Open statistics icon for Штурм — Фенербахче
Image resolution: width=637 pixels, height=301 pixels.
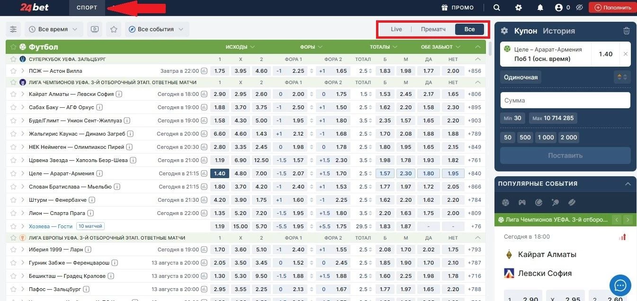204,200
